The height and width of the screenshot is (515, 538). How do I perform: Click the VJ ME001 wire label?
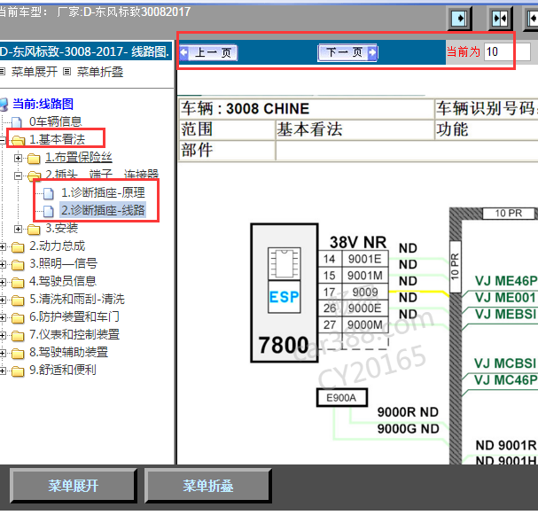point(506,298)
